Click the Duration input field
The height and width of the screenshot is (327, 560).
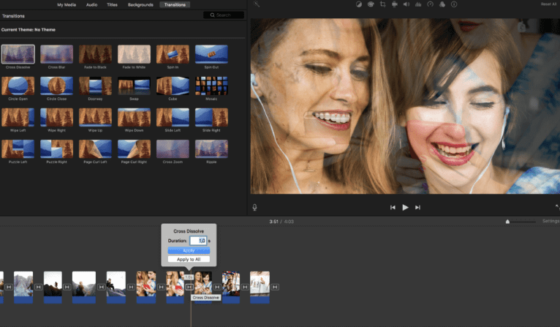(197, 241)
